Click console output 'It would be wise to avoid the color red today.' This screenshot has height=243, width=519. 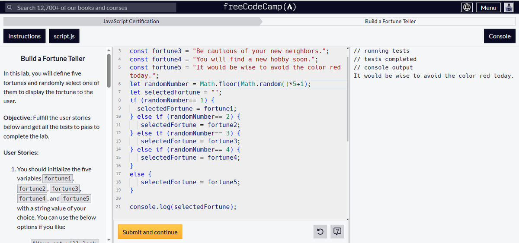tap(434, 76)
